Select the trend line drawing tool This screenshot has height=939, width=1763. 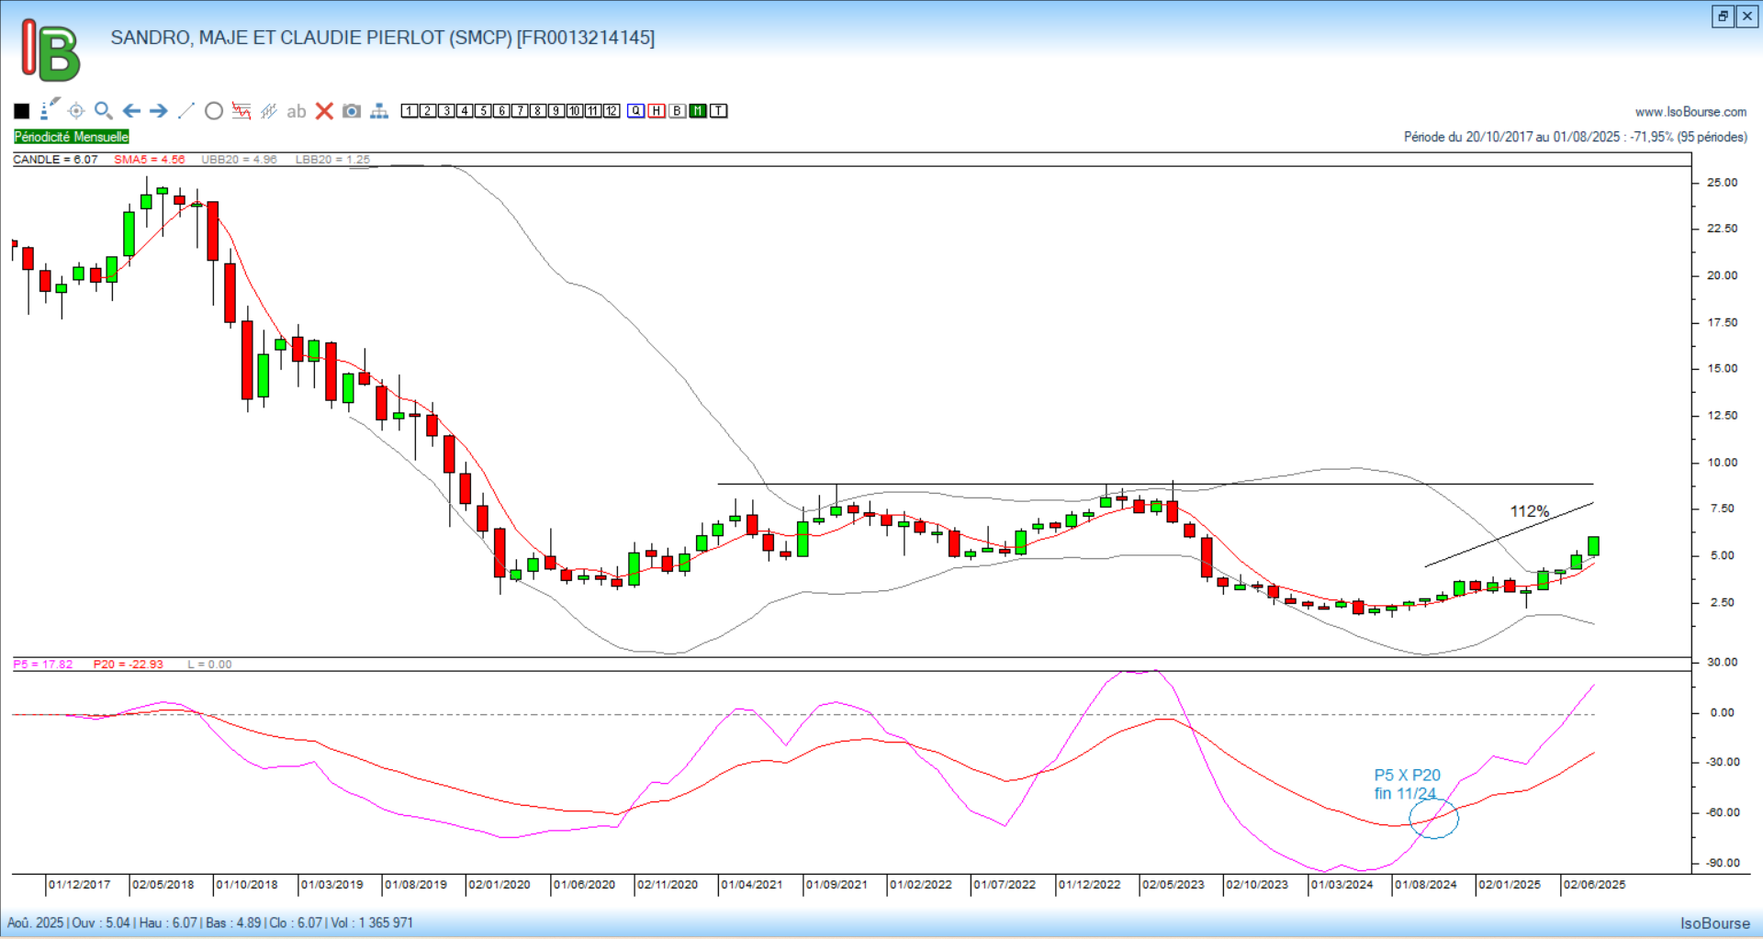(186, 111)
